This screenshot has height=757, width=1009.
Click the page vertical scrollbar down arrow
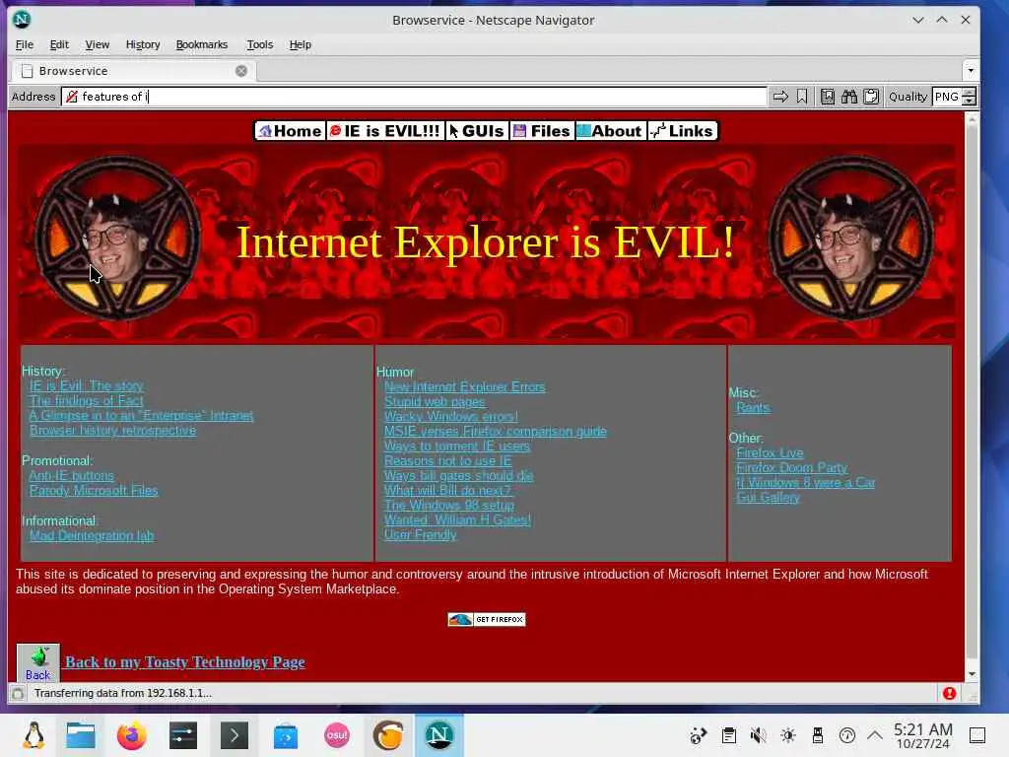click(972, 674)
